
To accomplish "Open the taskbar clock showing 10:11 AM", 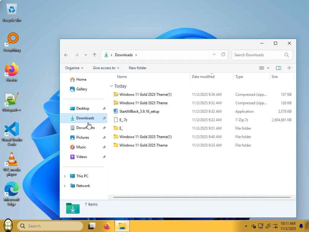I will [x=288, y=226].
